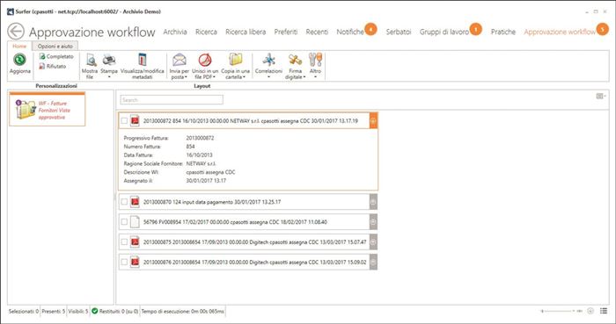Click the Gruppi di lavoro orange counter badge
The height and width of the screenshot is (324, 616).
(x=475, y=29)
